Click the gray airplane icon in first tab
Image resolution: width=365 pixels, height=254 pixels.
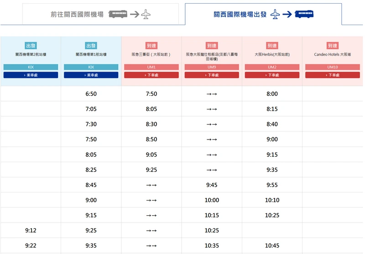coord(146,14)
